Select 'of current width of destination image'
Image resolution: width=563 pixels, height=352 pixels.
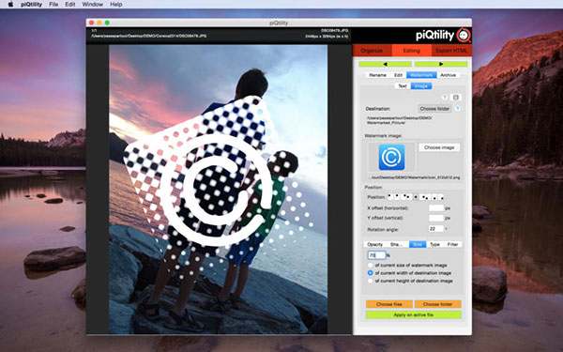click(x=371, y=273)
